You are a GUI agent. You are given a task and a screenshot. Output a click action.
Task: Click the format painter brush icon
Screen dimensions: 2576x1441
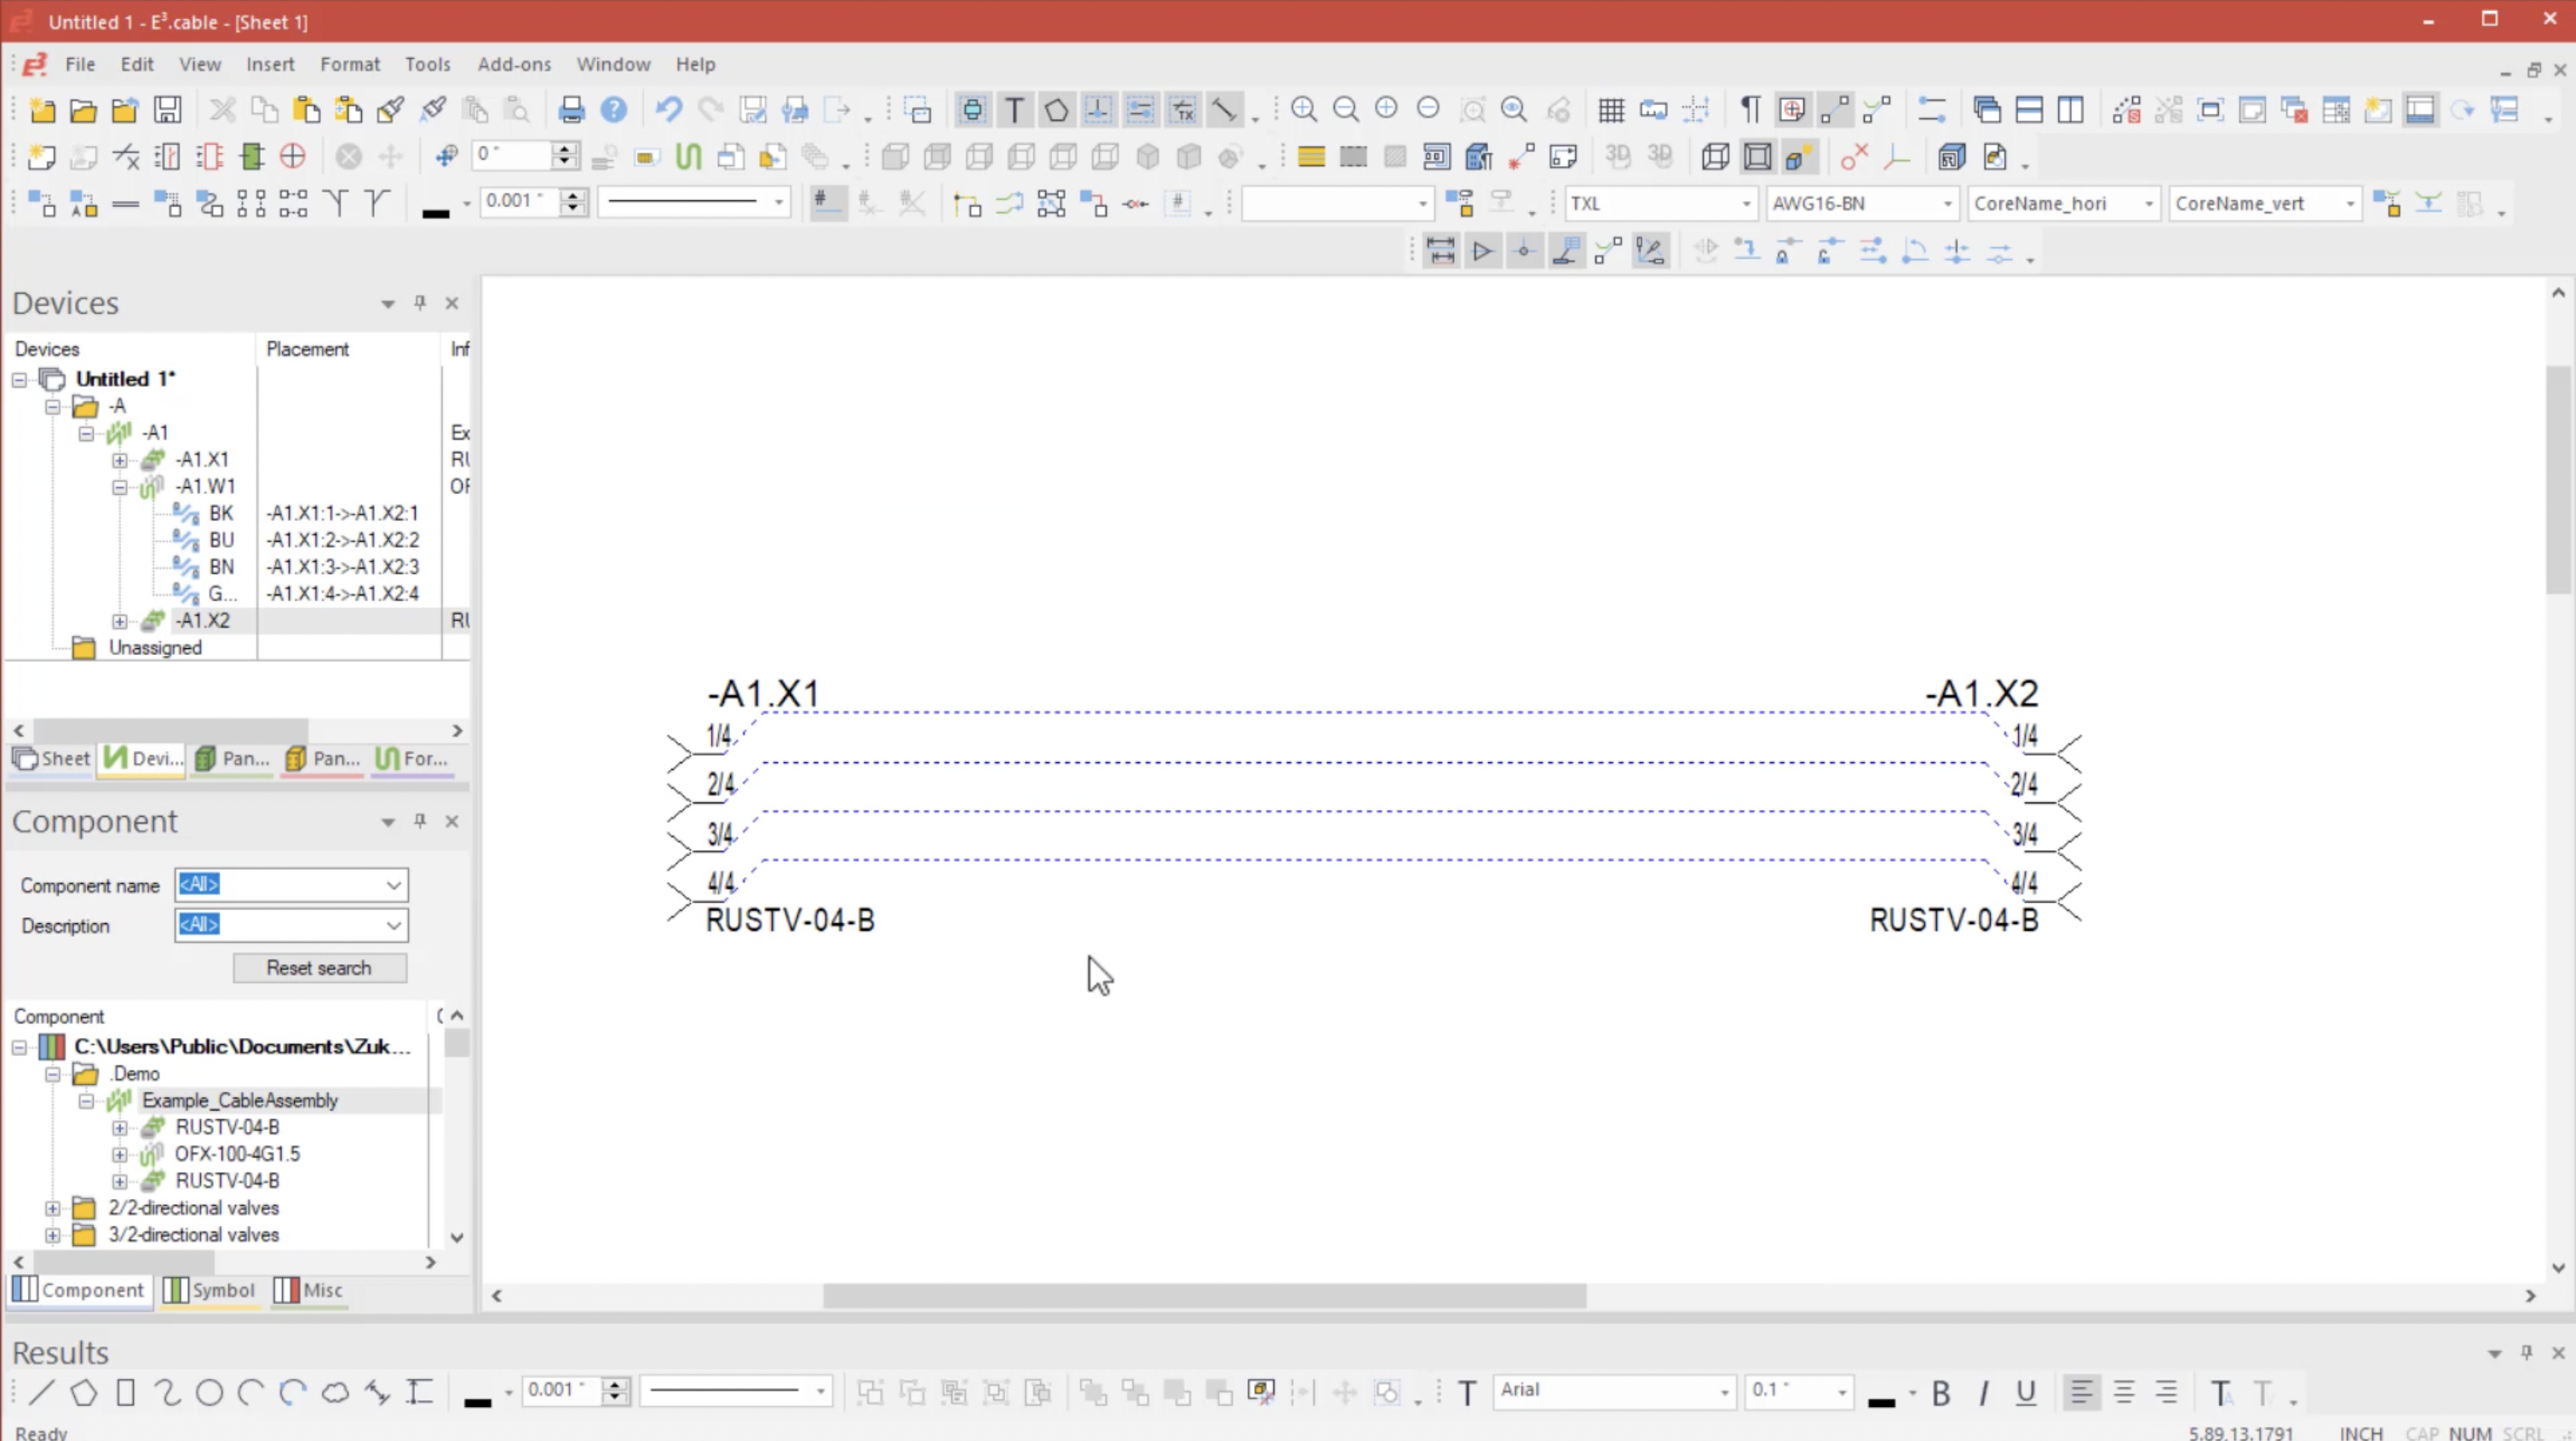pyautogui.click(x=390, y=110)
